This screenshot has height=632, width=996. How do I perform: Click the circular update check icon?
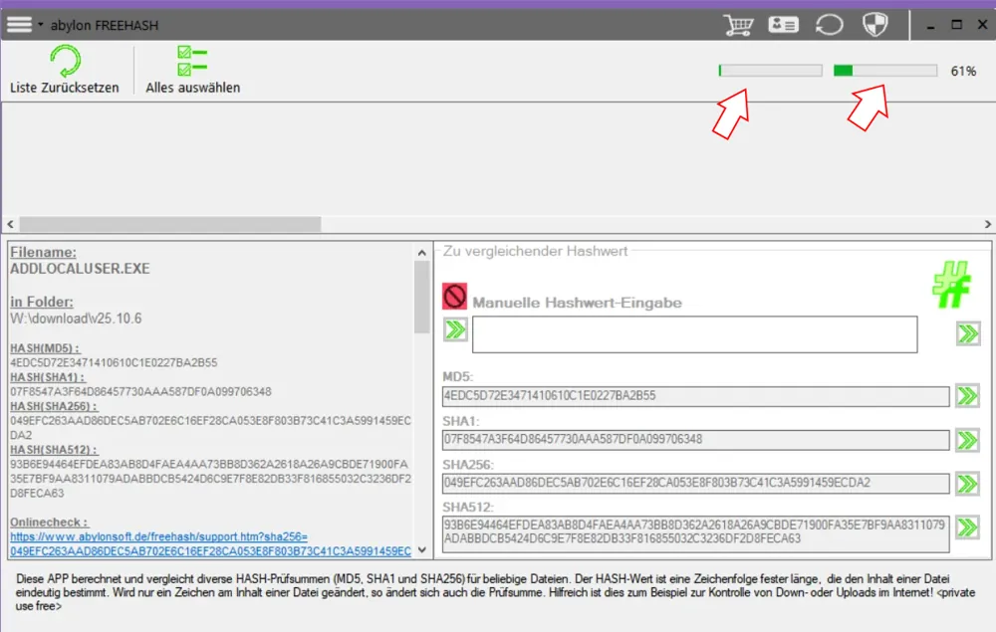tap(830, 25)
